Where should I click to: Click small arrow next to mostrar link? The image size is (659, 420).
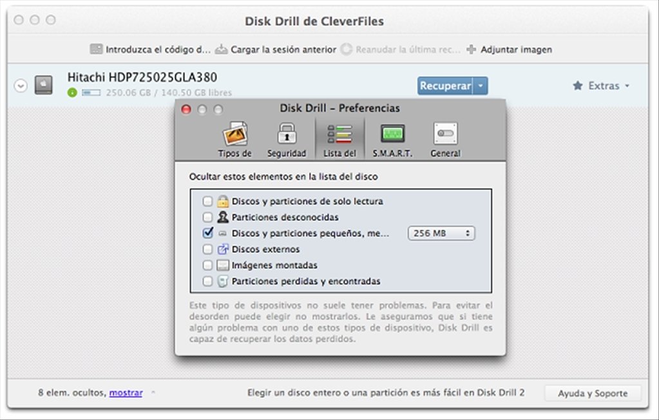[153, 392]
